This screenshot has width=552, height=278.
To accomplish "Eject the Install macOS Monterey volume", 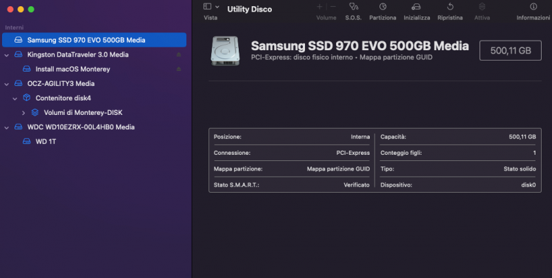I will pos(179,69).
